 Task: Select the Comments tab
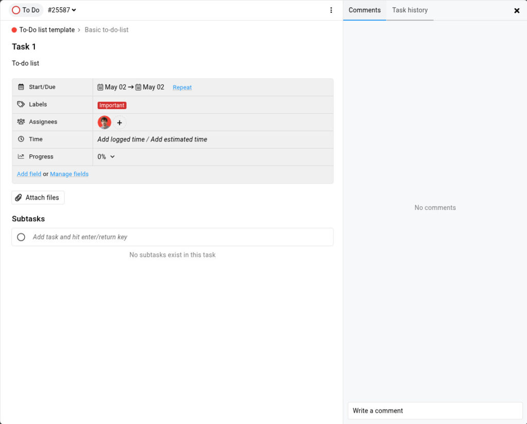click(364, 10)
